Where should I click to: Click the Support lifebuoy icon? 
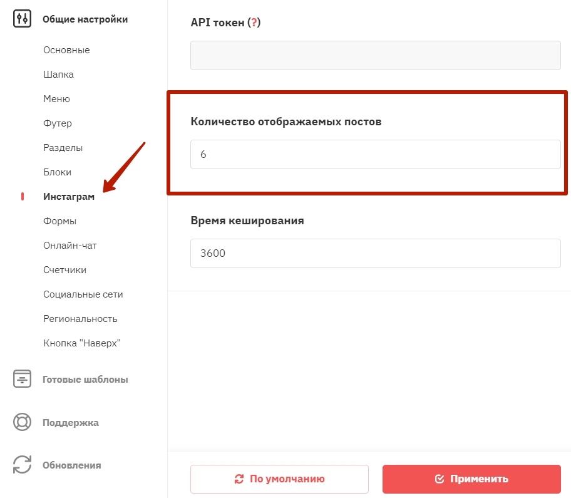(22, 422)
